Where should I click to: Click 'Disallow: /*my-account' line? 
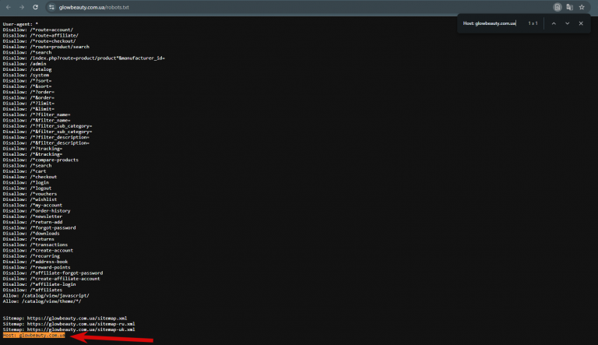[33, 206]
